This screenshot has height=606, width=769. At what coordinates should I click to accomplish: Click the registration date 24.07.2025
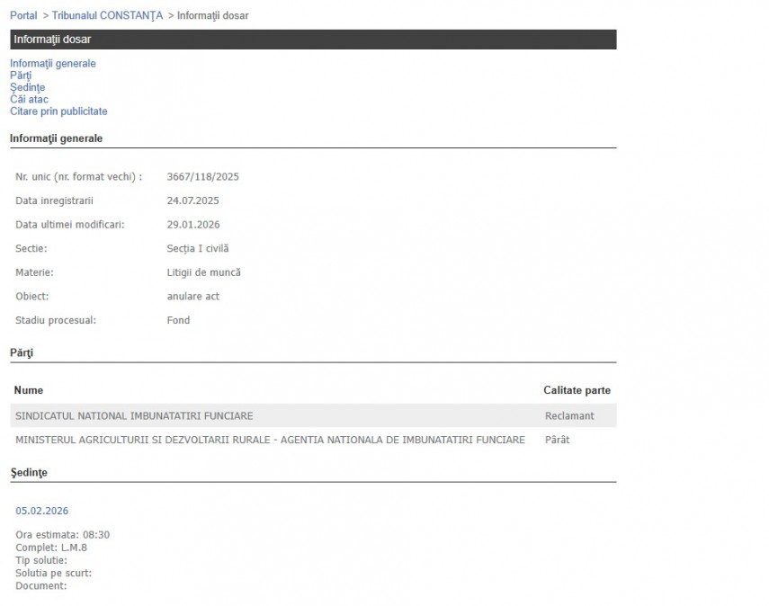click(x=192, y=201)
